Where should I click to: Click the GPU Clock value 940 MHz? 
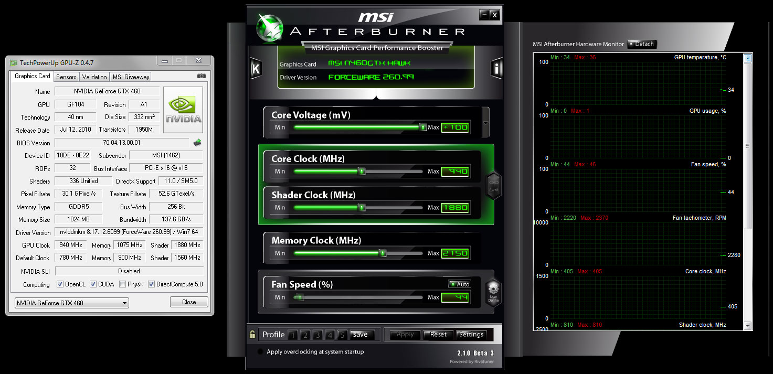coord(71,245)
